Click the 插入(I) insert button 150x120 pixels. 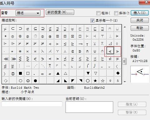click(x=139, y=13)
